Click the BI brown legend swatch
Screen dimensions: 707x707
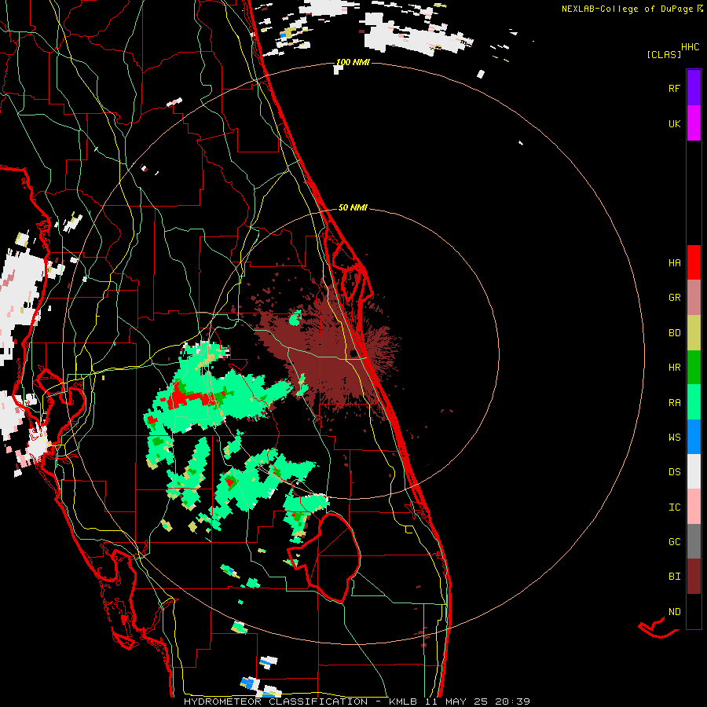(694, 577)
